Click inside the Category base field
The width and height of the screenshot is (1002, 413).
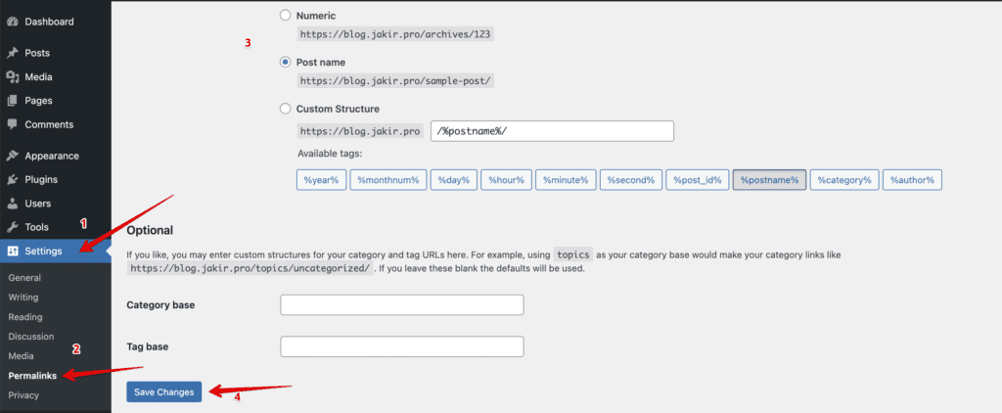[x=401, y=305]
